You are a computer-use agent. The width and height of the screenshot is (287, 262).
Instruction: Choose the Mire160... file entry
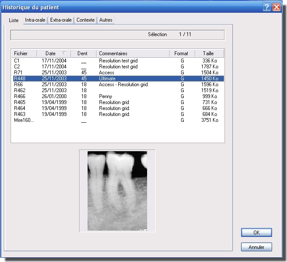click(x=24, y=120)
